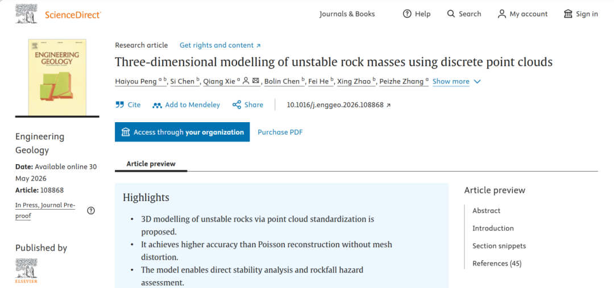614x288 pixels.
Task: Open the Purchase PDF link
Action: coord(280,132)
